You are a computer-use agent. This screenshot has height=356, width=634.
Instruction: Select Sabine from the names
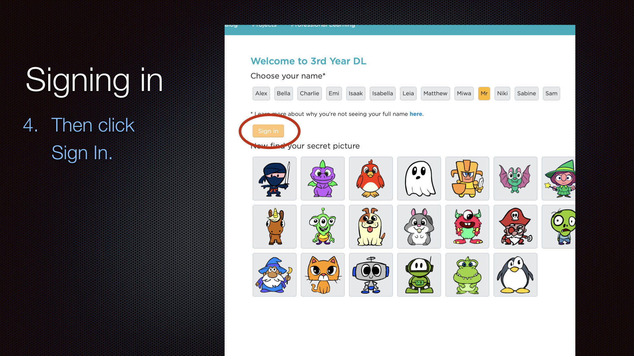pyautogui.click(x=526, y=94)
